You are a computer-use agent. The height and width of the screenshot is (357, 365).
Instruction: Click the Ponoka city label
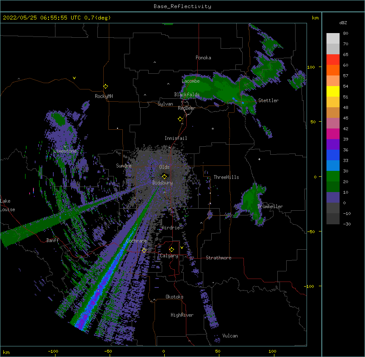click(203, 58)
